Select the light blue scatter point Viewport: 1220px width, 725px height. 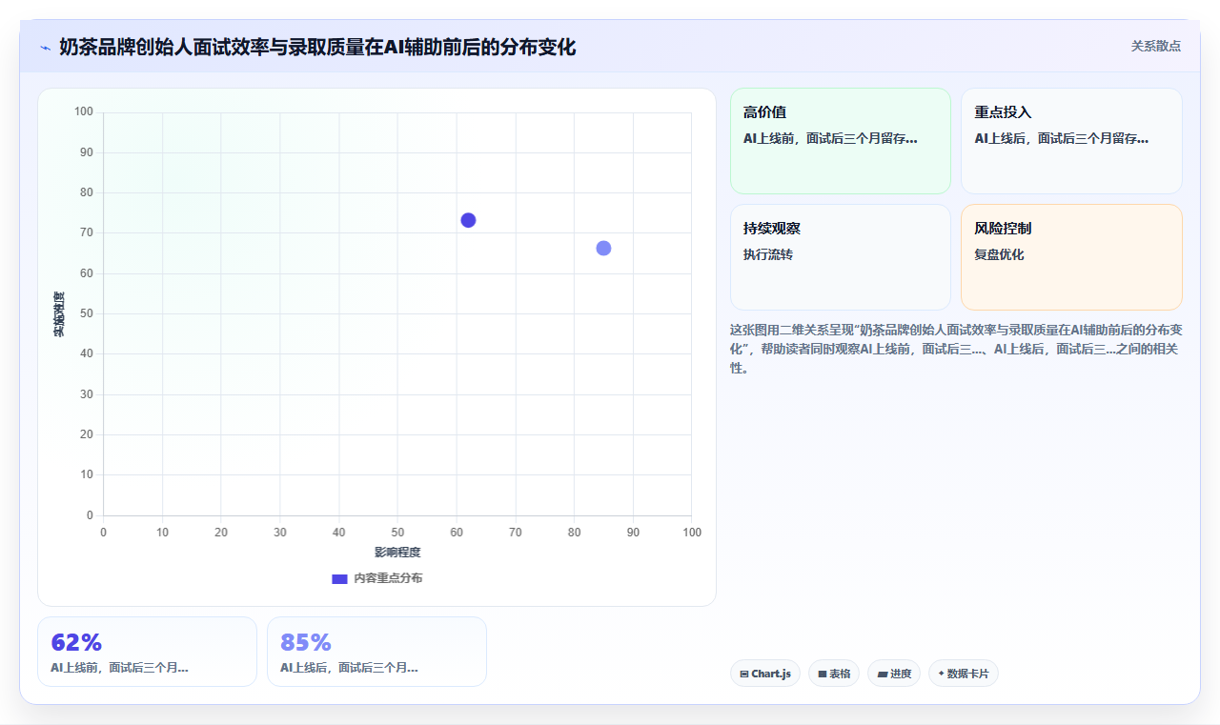603,249
